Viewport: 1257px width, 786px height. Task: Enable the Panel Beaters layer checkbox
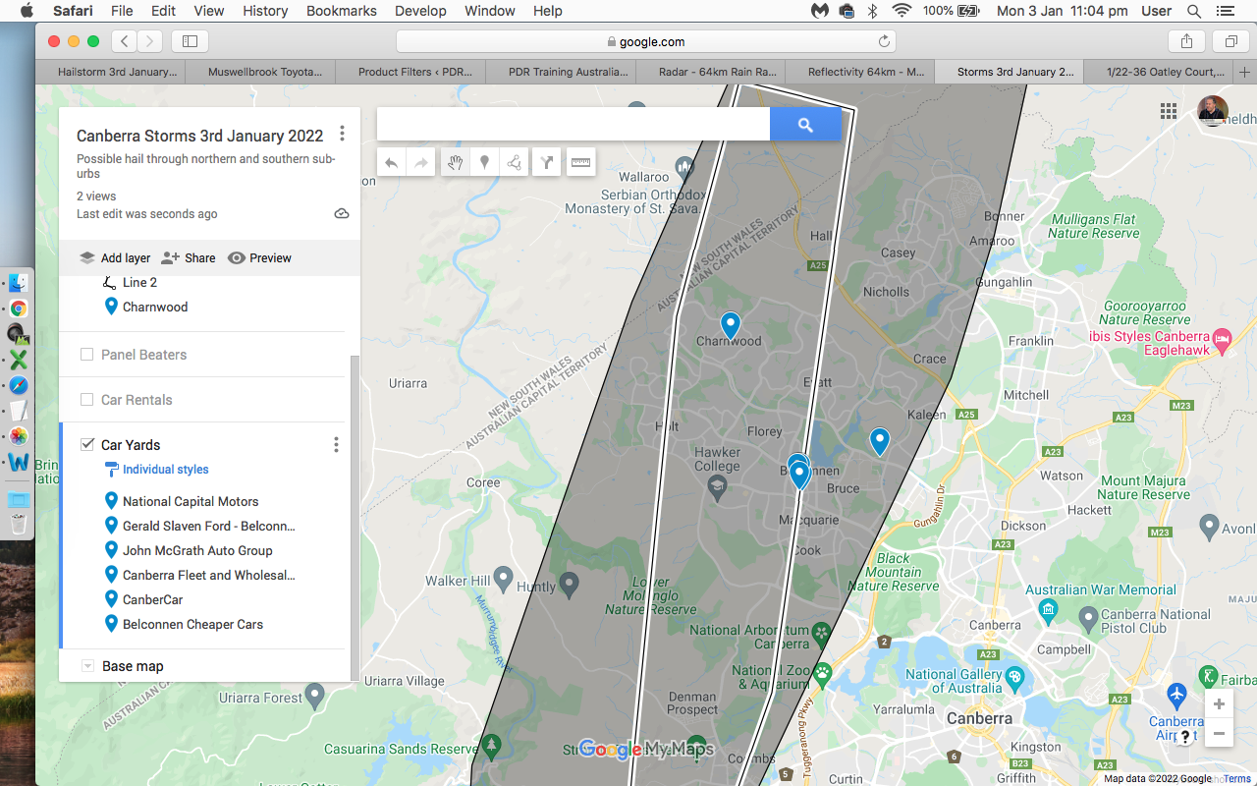tap(87, 355)
